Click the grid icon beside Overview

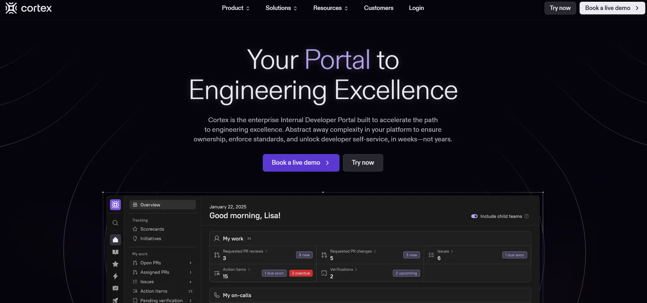click(x=135, y=205)
